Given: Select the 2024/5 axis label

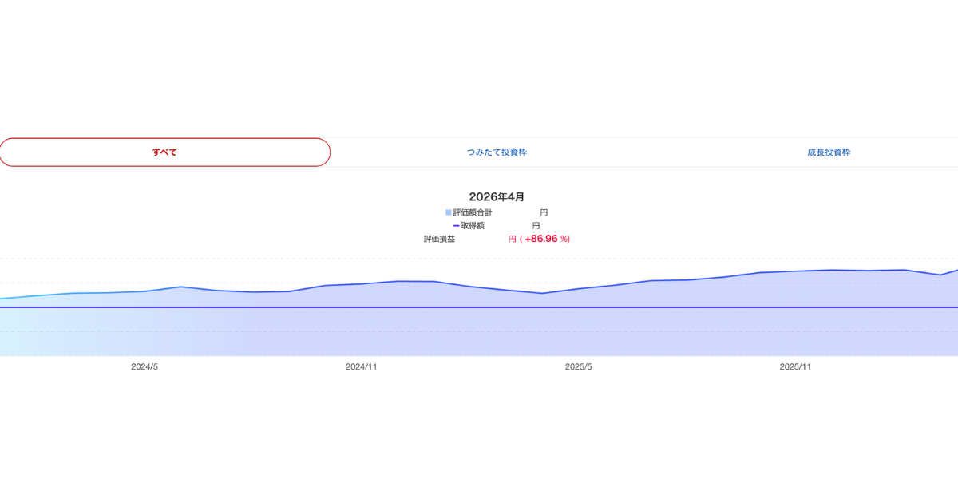Looking at the screenshot, I should pos(144,366).
